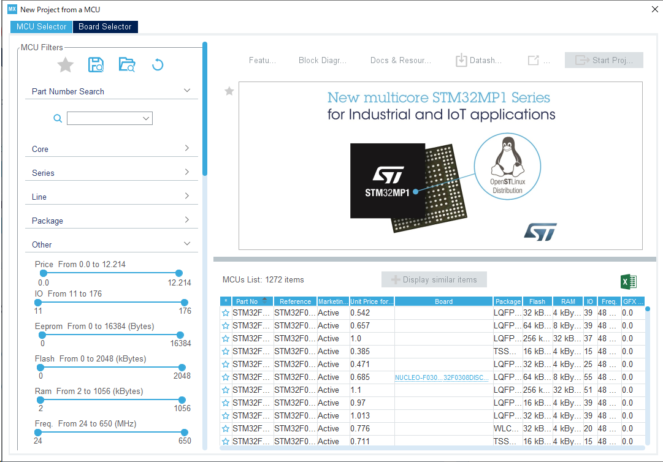663x462 pixels.
Task: Click the Freq slider maximum handle
Action: click(x=185, y=433)
